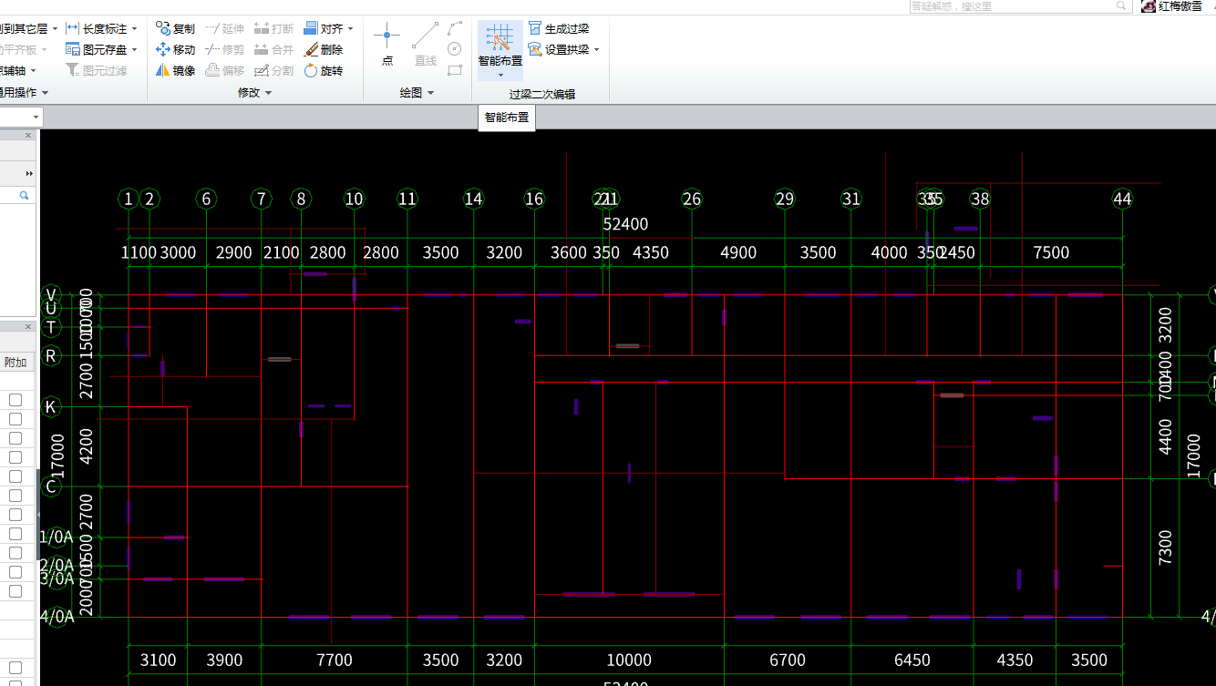Expand the 通用操作 group menu
The height and width of the screenshot is (686, 1216).
pos(45,93)
